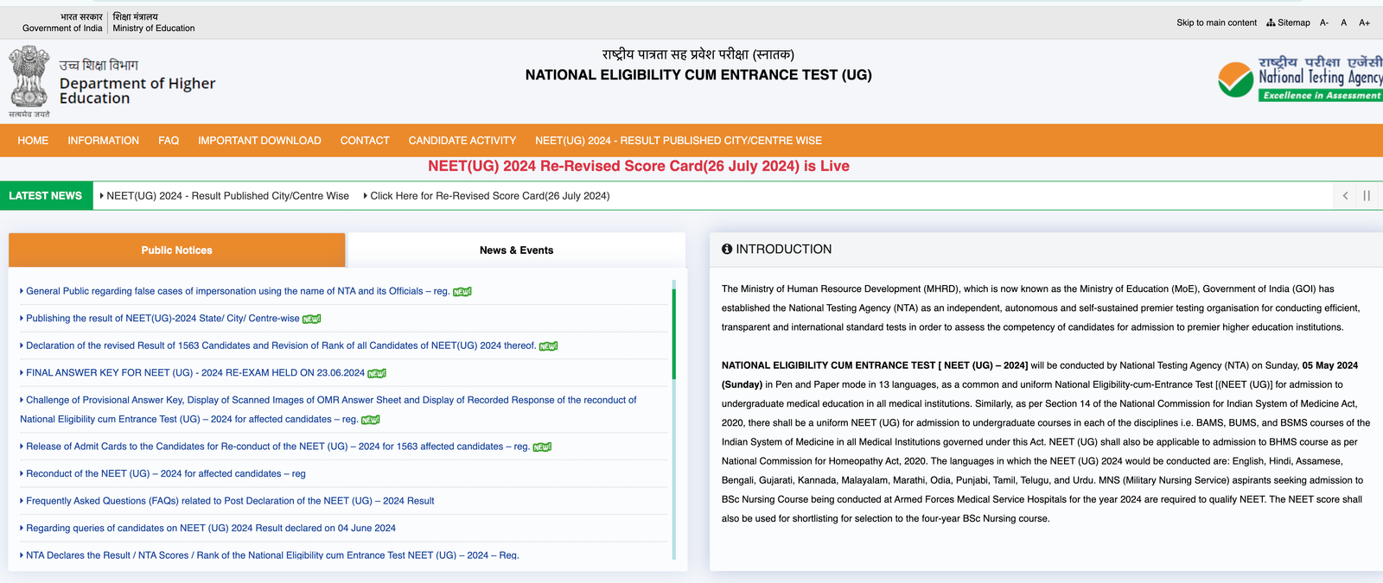Click the public notices list scrollbar
This screenshot has height=583, width=1383.
coord(673,333)
